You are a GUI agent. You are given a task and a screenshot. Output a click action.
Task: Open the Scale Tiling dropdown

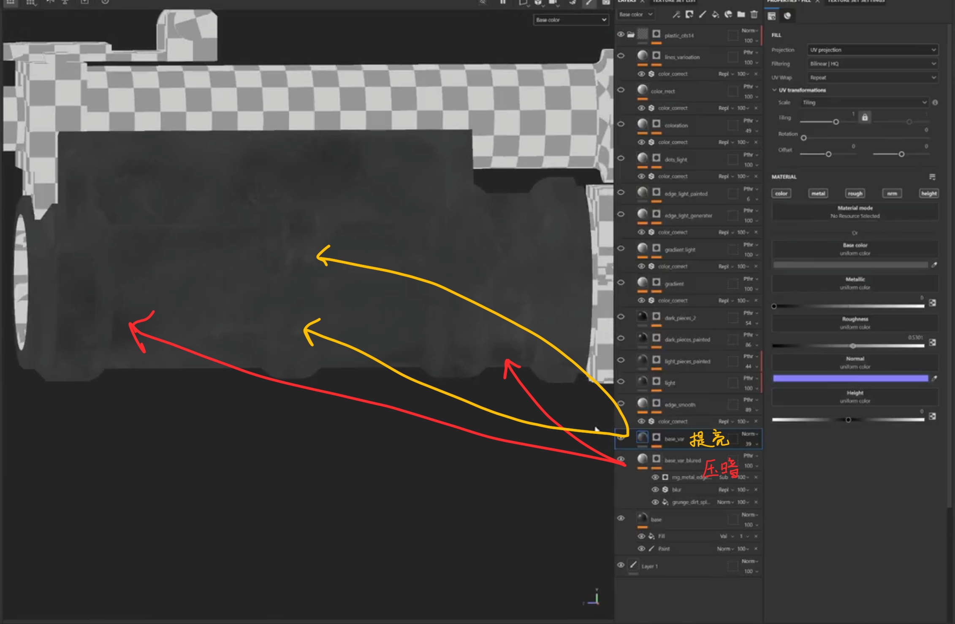click(865, 103)
